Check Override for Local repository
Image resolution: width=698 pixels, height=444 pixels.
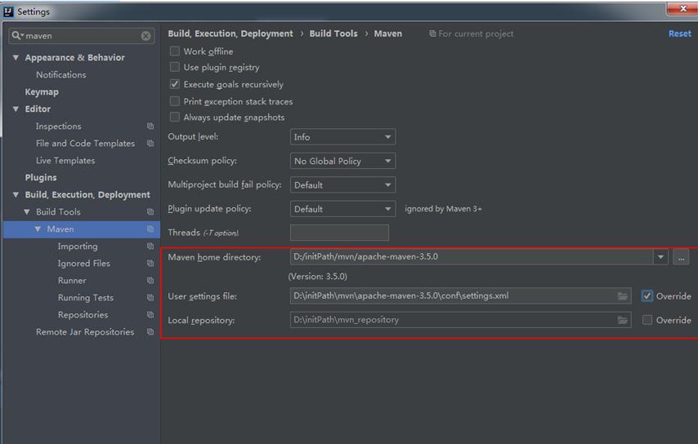[x=647, y=320]
